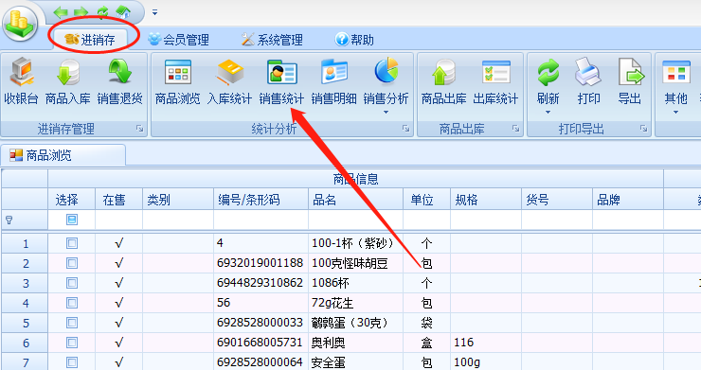The image size is (701, 370).
Task: Toggle the select-all checkbox in filter row
Action: [x=72, y=220]
